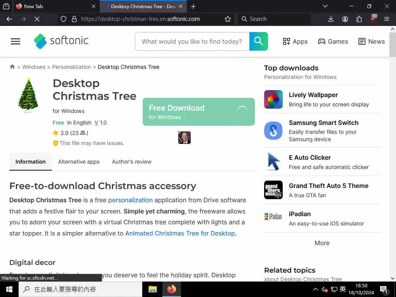The image size is (396, 297).
Task: Open the Firefox account icon
Action: [345, 19]
